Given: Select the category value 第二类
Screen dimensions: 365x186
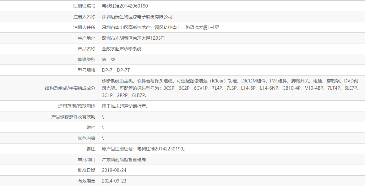Looking at the screenshot, I should click(108, 60).
